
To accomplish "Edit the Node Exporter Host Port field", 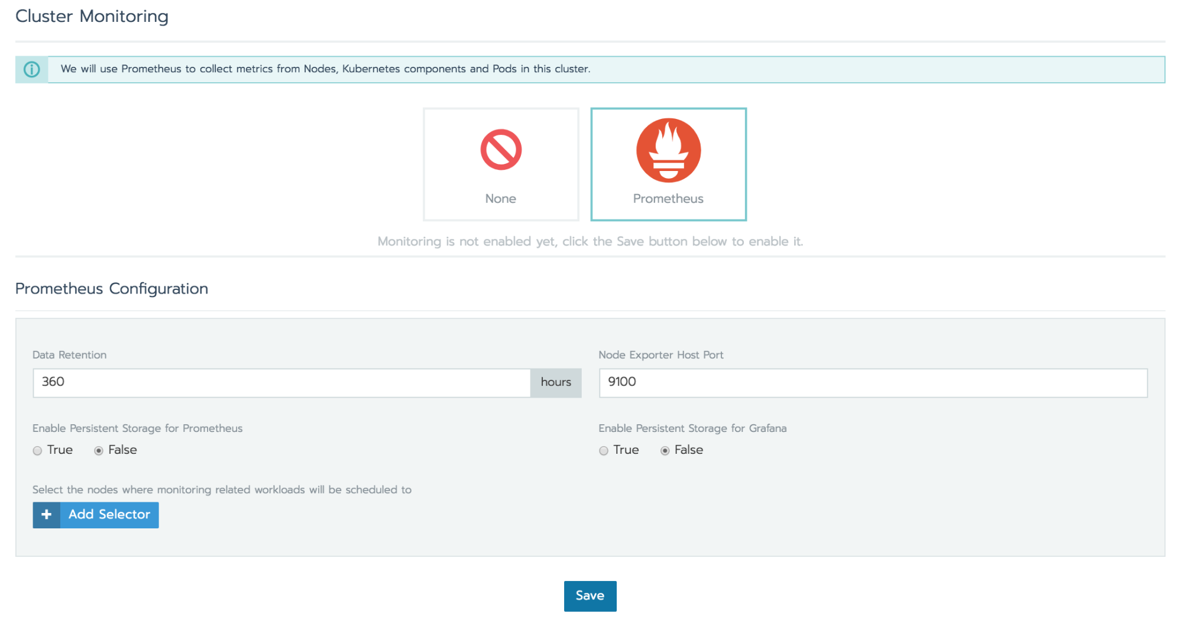I will pyautogui.click(x=873, y=382).
